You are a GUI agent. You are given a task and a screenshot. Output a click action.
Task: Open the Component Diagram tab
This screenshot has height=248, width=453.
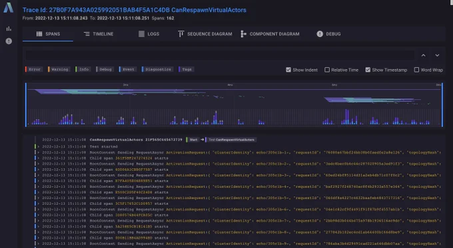[270, 34]
